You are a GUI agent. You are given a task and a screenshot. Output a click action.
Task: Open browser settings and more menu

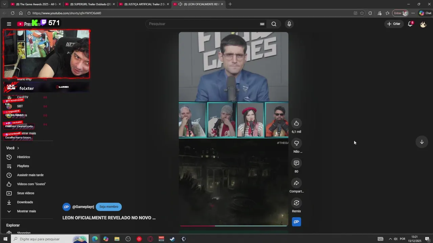click(413, 13)
